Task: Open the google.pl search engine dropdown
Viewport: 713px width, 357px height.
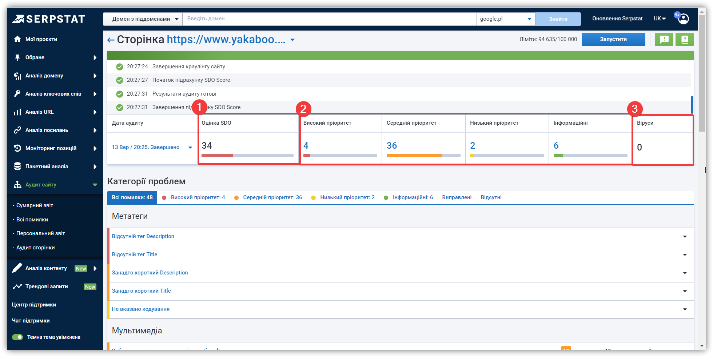Action: [x=506, y=19]
